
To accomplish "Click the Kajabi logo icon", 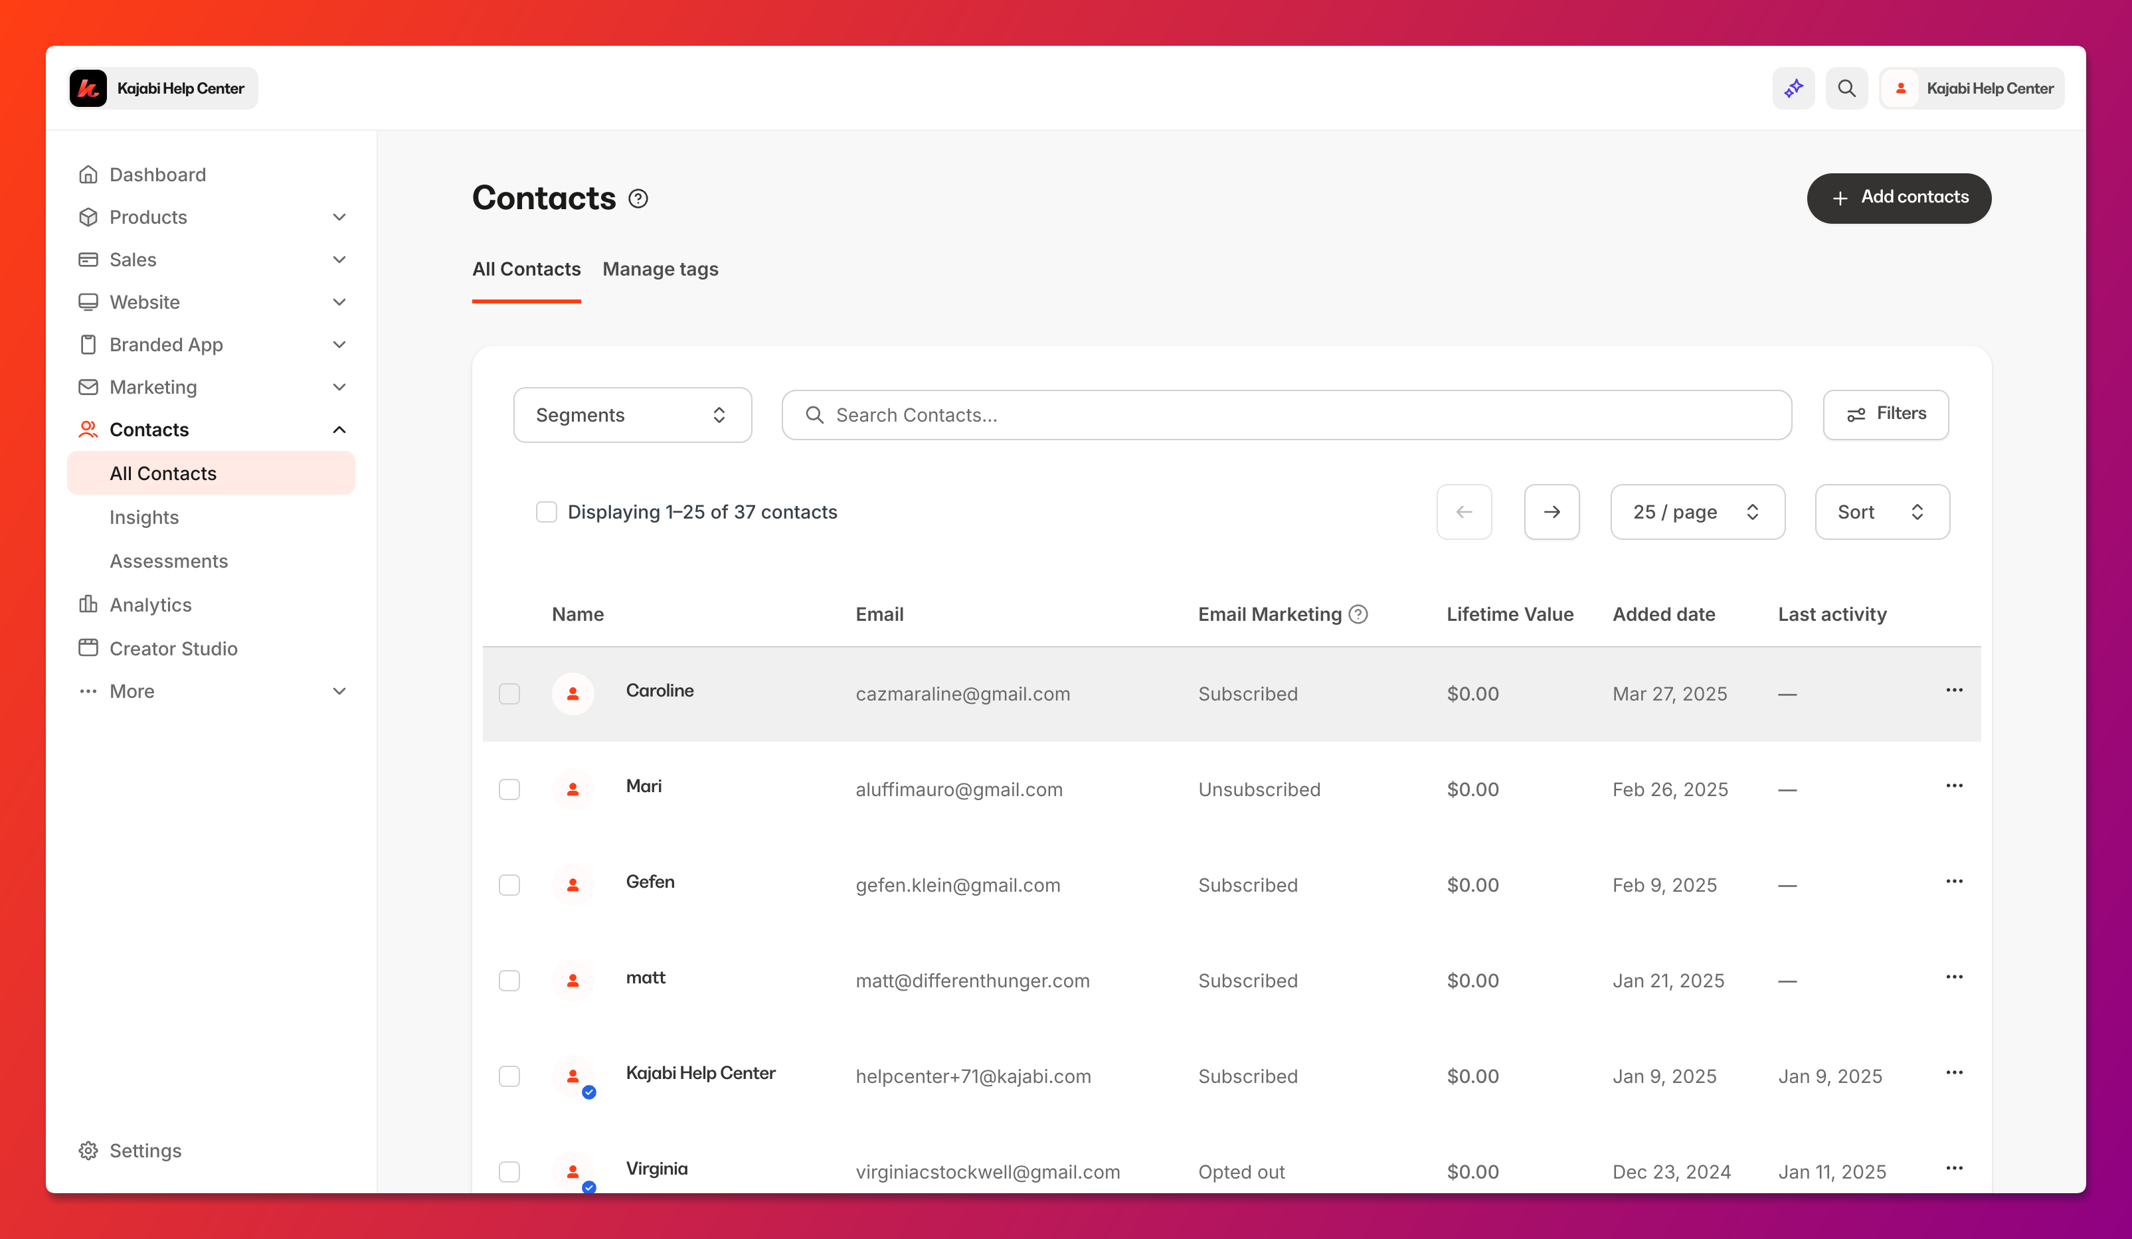I will click(x=88, y=88).
